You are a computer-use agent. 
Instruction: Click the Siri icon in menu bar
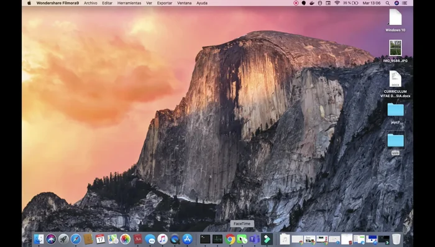pyautogui.click(x=396, y=3)
